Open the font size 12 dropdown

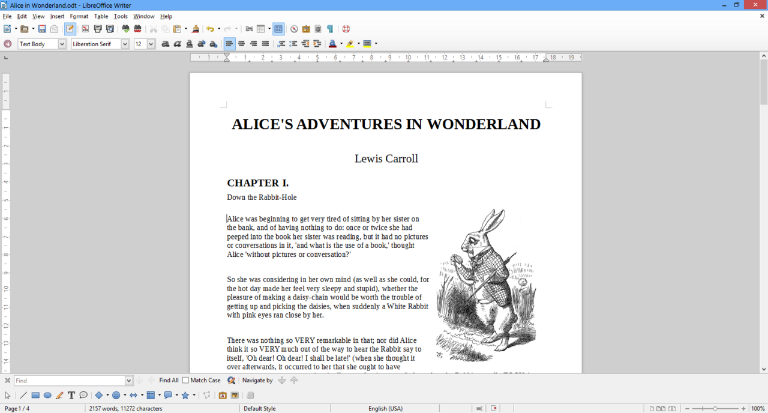[x=151, y=44]
